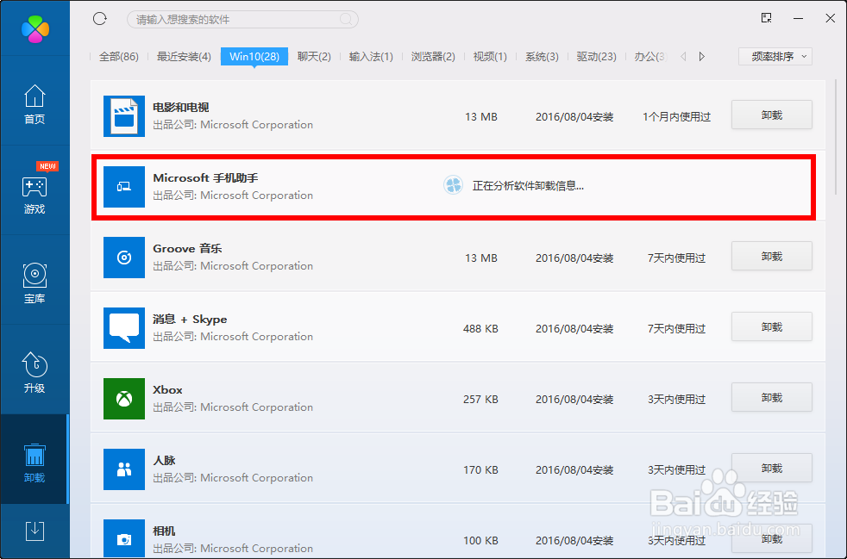This screenshot has height=559, width=847.
Task: Switch to the 浏览器(2) tab
Action: coord(433,56)
